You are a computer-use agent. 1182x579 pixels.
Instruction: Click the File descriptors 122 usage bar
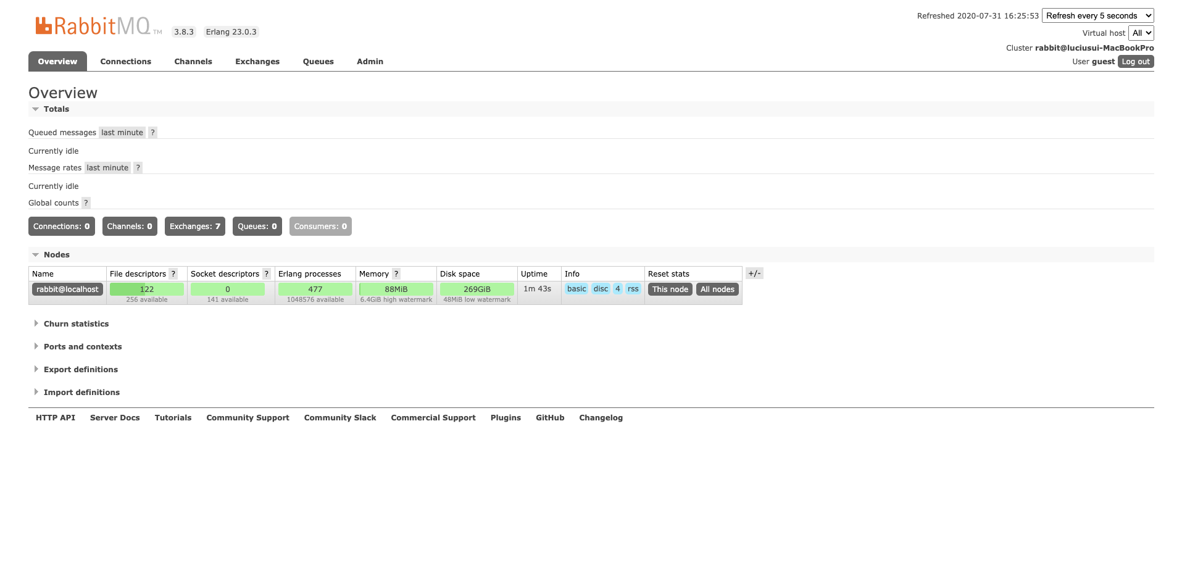click(147, 289)
